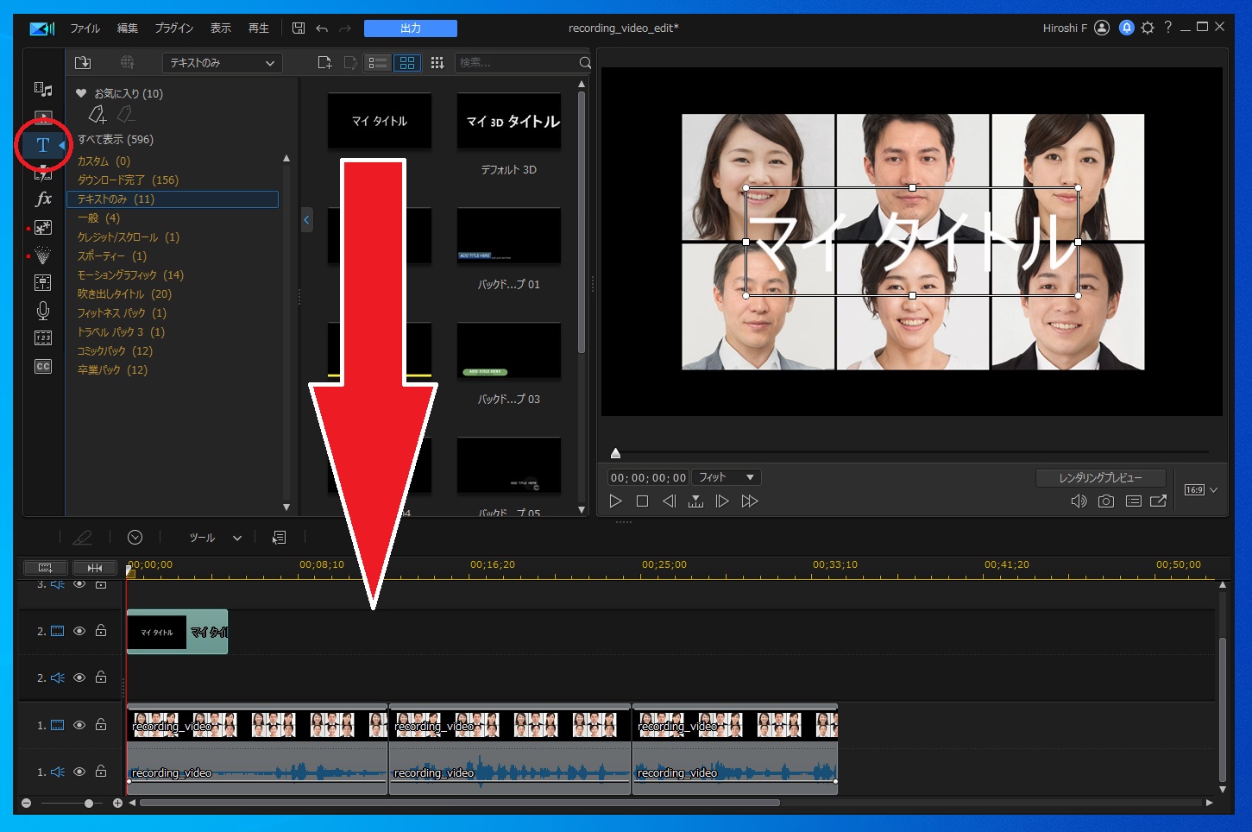Lock audio track 1

coord(101,772)
